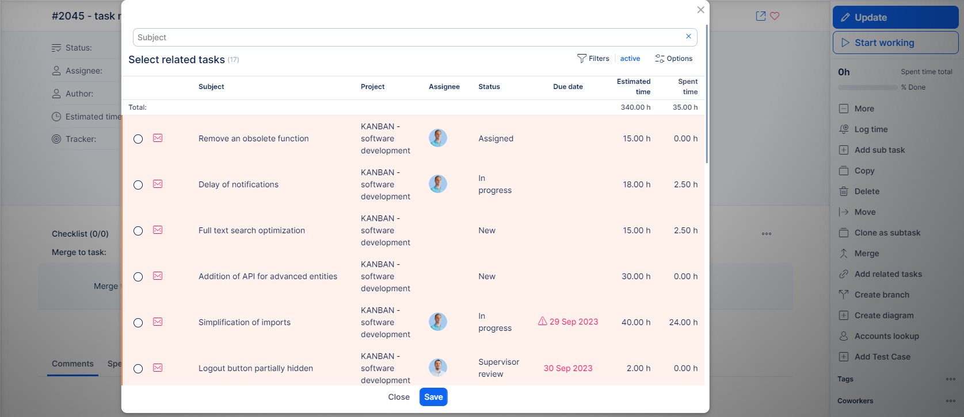Image resolution: width=964 pixels, height=417 pixels.
Task: Click the Close link
Action: click(x=399, y=397)
